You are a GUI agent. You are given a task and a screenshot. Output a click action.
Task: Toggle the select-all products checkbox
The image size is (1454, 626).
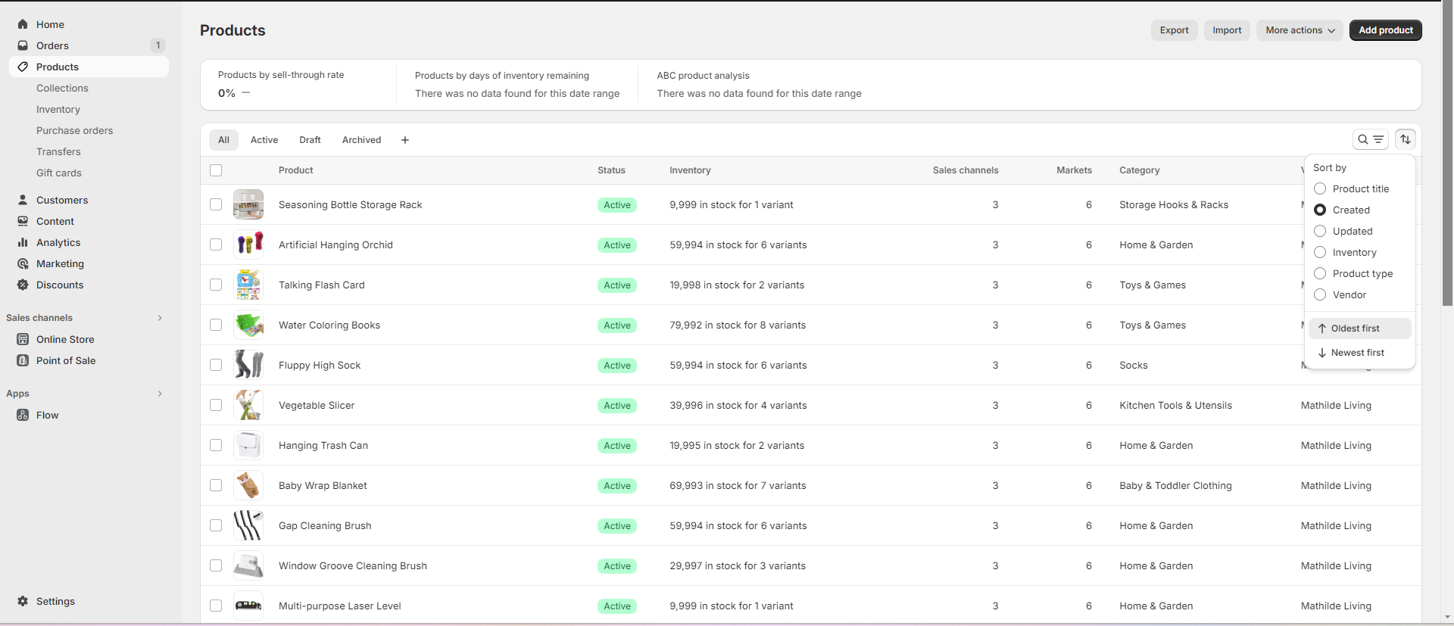(216, 170)
